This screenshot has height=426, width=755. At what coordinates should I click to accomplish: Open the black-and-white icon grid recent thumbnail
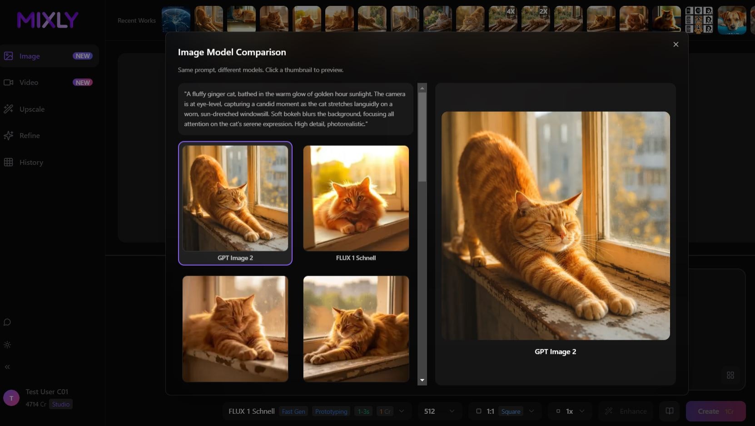click(x=699, y=20)
